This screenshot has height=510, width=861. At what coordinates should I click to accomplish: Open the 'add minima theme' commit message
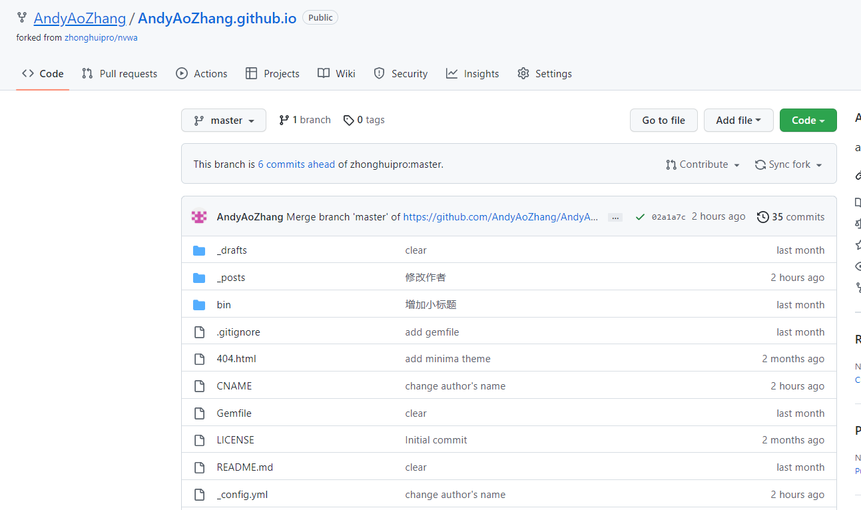pos(448,359)
